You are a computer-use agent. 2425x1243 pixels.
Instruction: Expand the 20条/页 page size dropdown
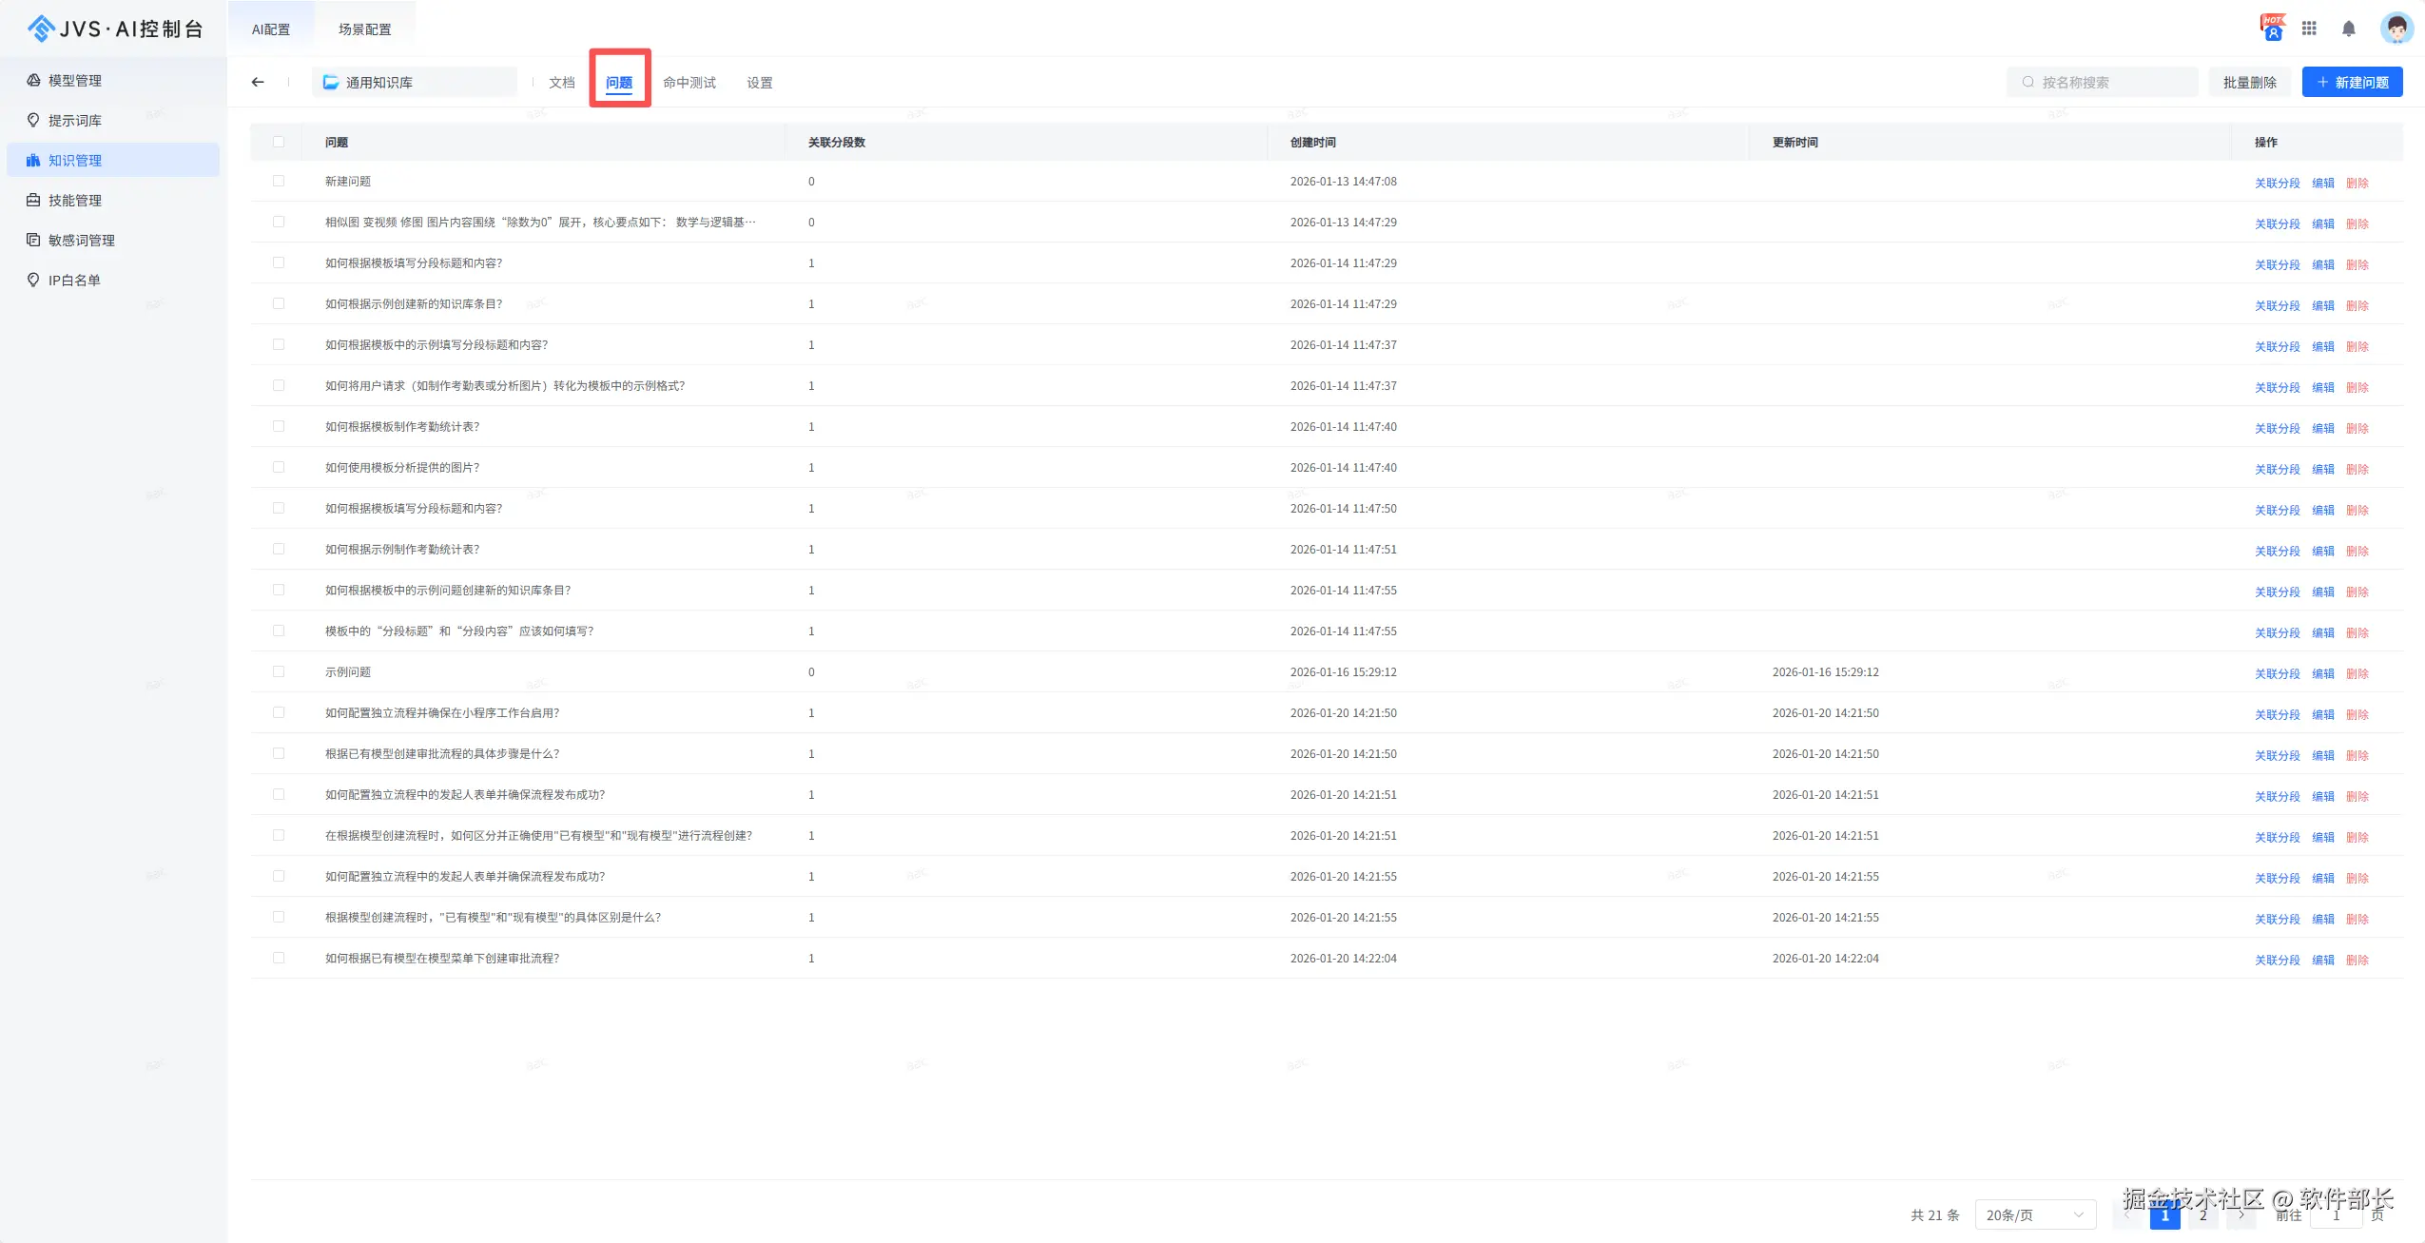coord(2034,1214)
